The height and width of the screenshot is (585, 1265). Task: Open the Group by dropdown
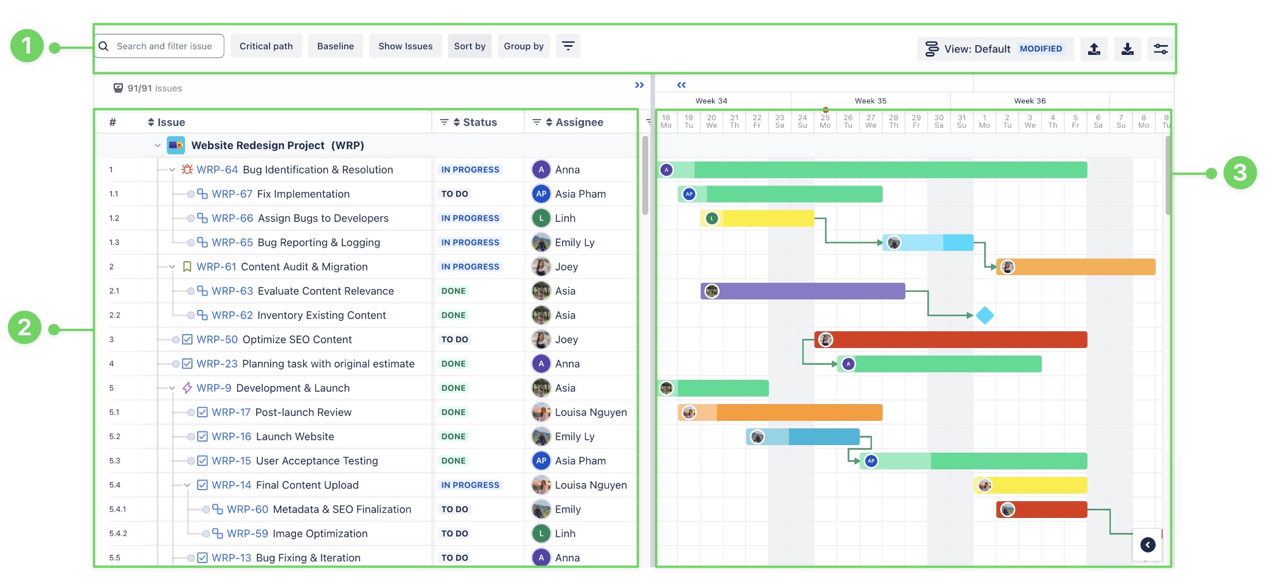(x=523, y=46)
